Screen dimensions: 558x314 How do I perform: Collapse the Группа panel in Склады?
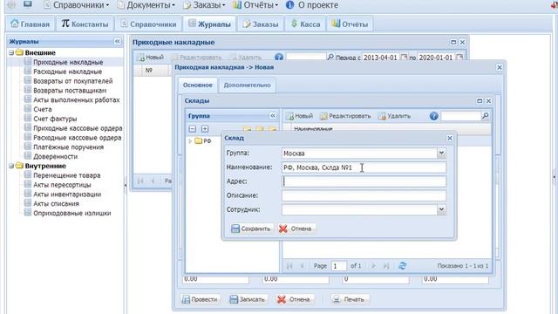pyautogui.click(x=273, y=116)
